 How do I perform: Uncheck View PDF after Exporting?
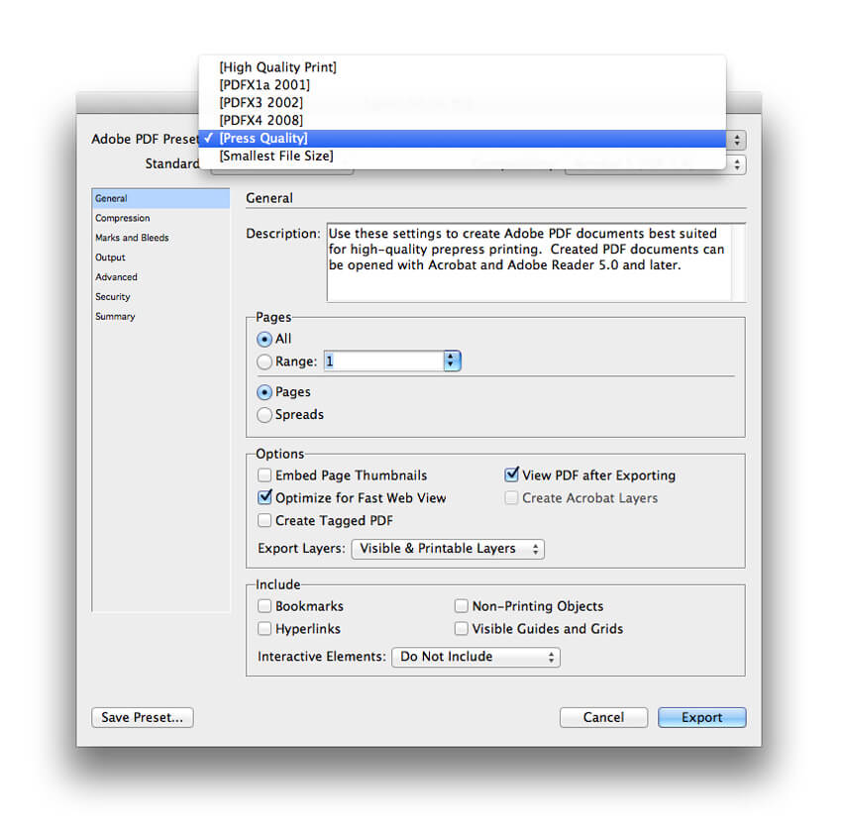(x=512, y=474)
